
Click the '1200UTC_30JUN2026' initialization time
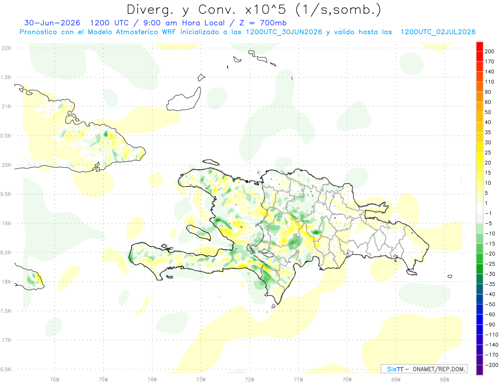284,32
